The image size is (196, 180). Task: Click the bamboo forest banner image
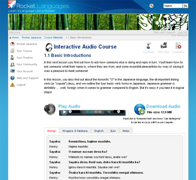pyautogui.click(x=98, y=22)
